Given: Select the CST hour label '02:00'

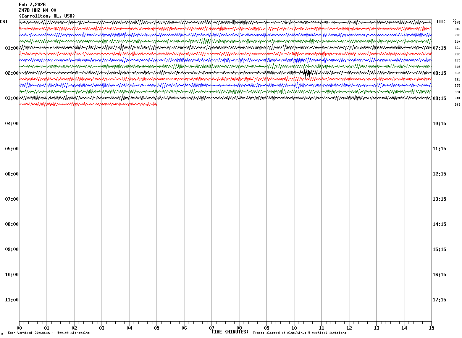Looking at the screenshot, I should [12, 73].
